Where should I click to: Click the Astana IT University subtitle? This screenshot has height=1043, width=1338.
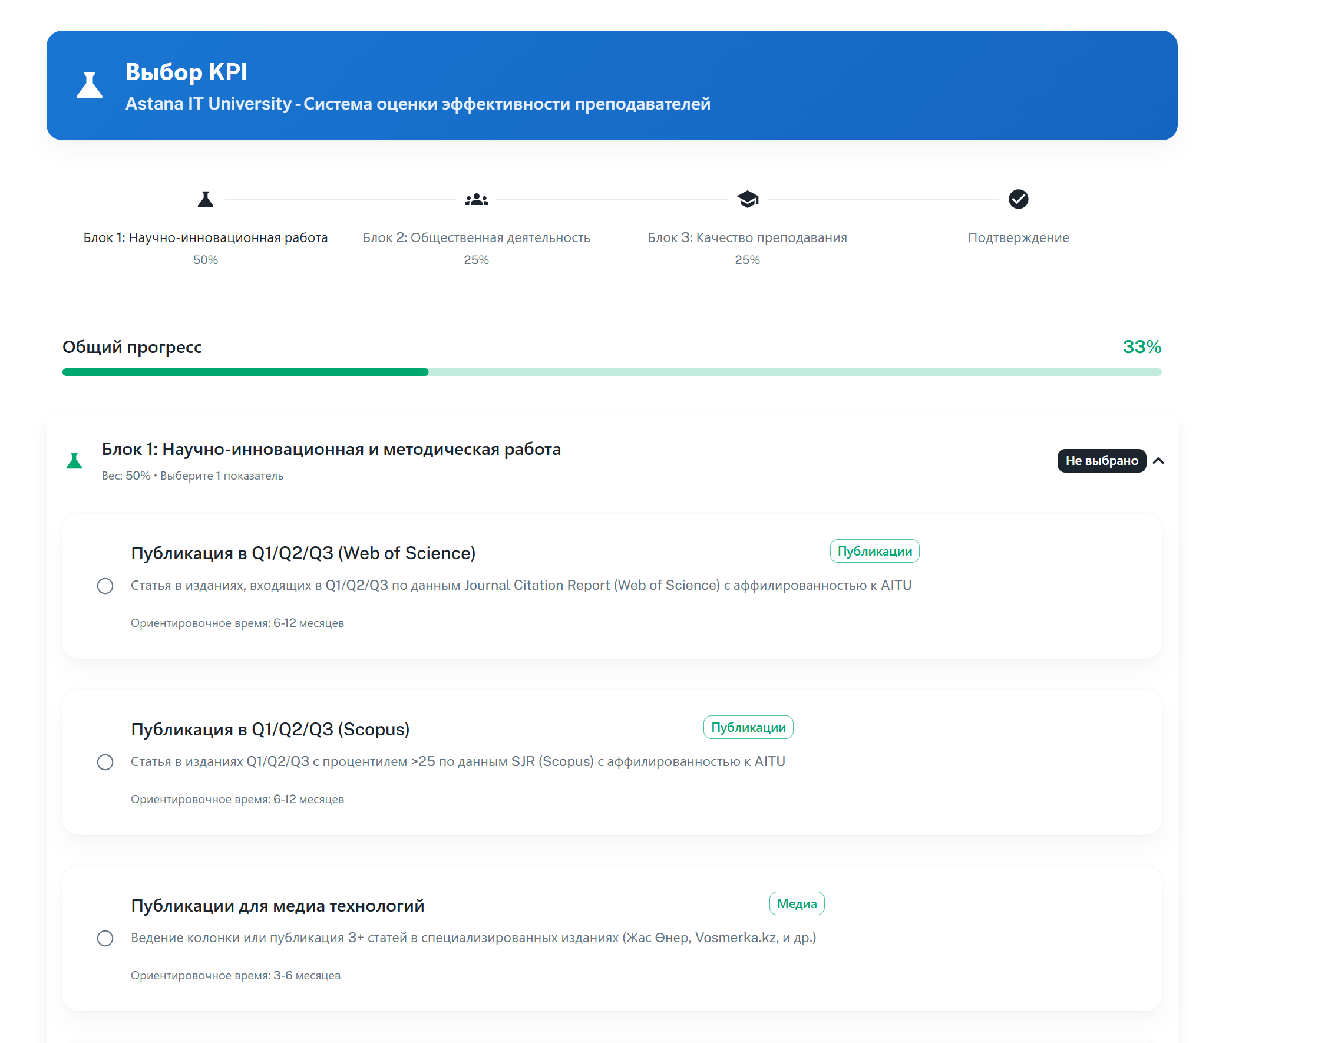[x=418, y=104]
